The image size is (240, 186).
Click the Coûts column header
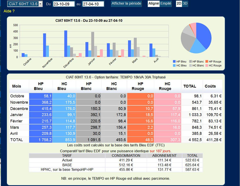pos(210,86)
